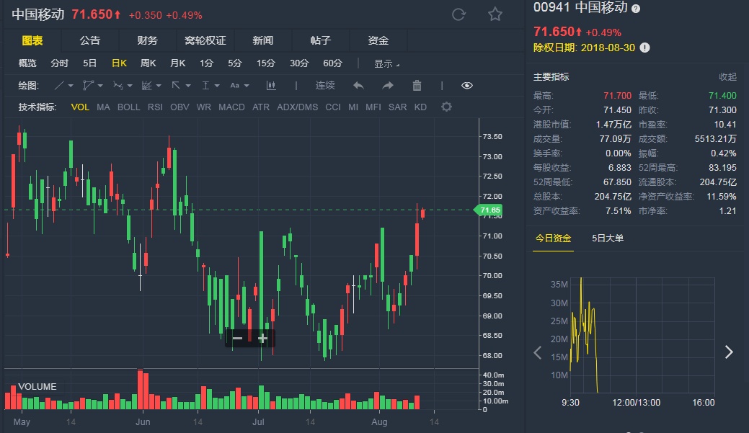Collapse main indicators with 收起
Screen dimensions: 749x433
coord(727,77)
